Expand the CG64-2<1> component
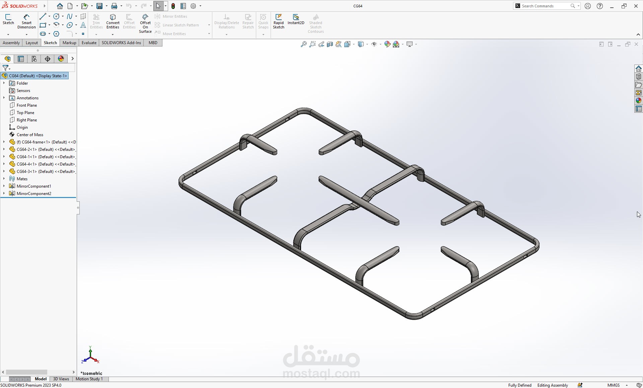The width and height of the screenshot is (643, 388). pos(4,149)
